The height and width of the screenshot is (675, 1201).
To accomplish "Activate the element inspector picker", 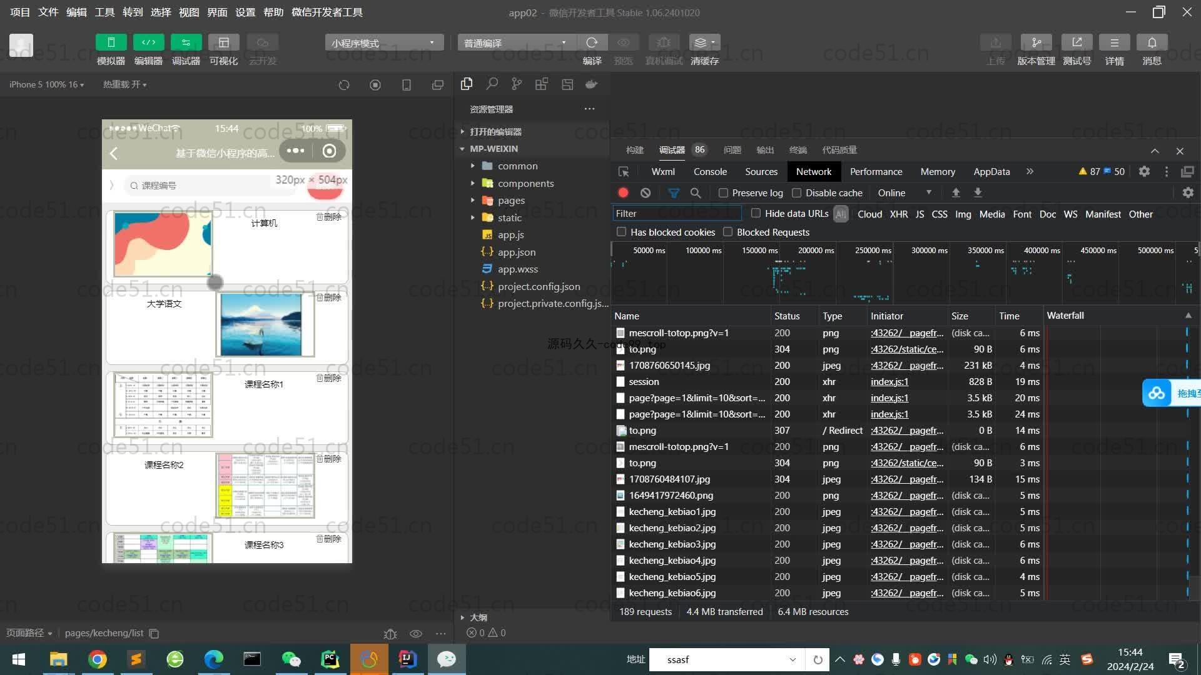I will [x=624, y=172].
